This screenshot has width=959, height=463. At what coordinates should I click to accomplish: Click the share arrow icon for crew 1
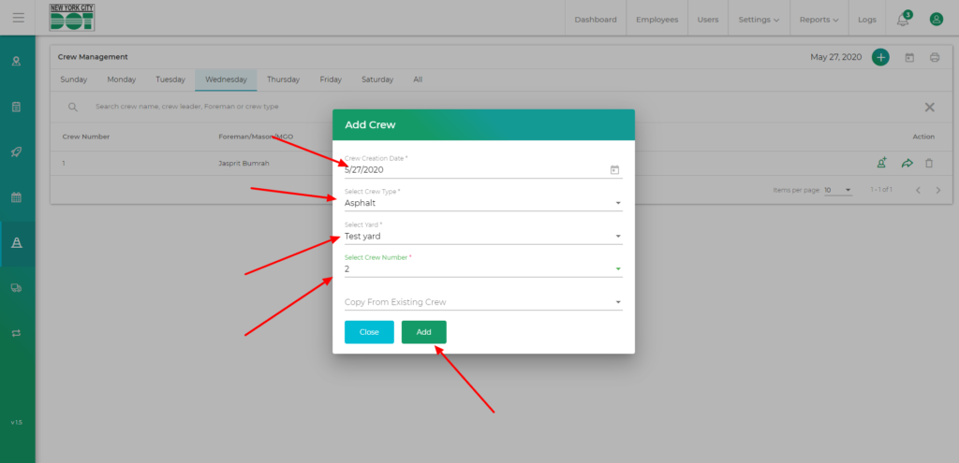click(x=907, y=164)
